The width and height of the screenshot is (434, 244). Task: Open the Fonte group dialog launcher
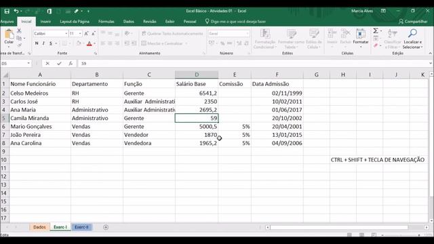click(x=96, y=53)
